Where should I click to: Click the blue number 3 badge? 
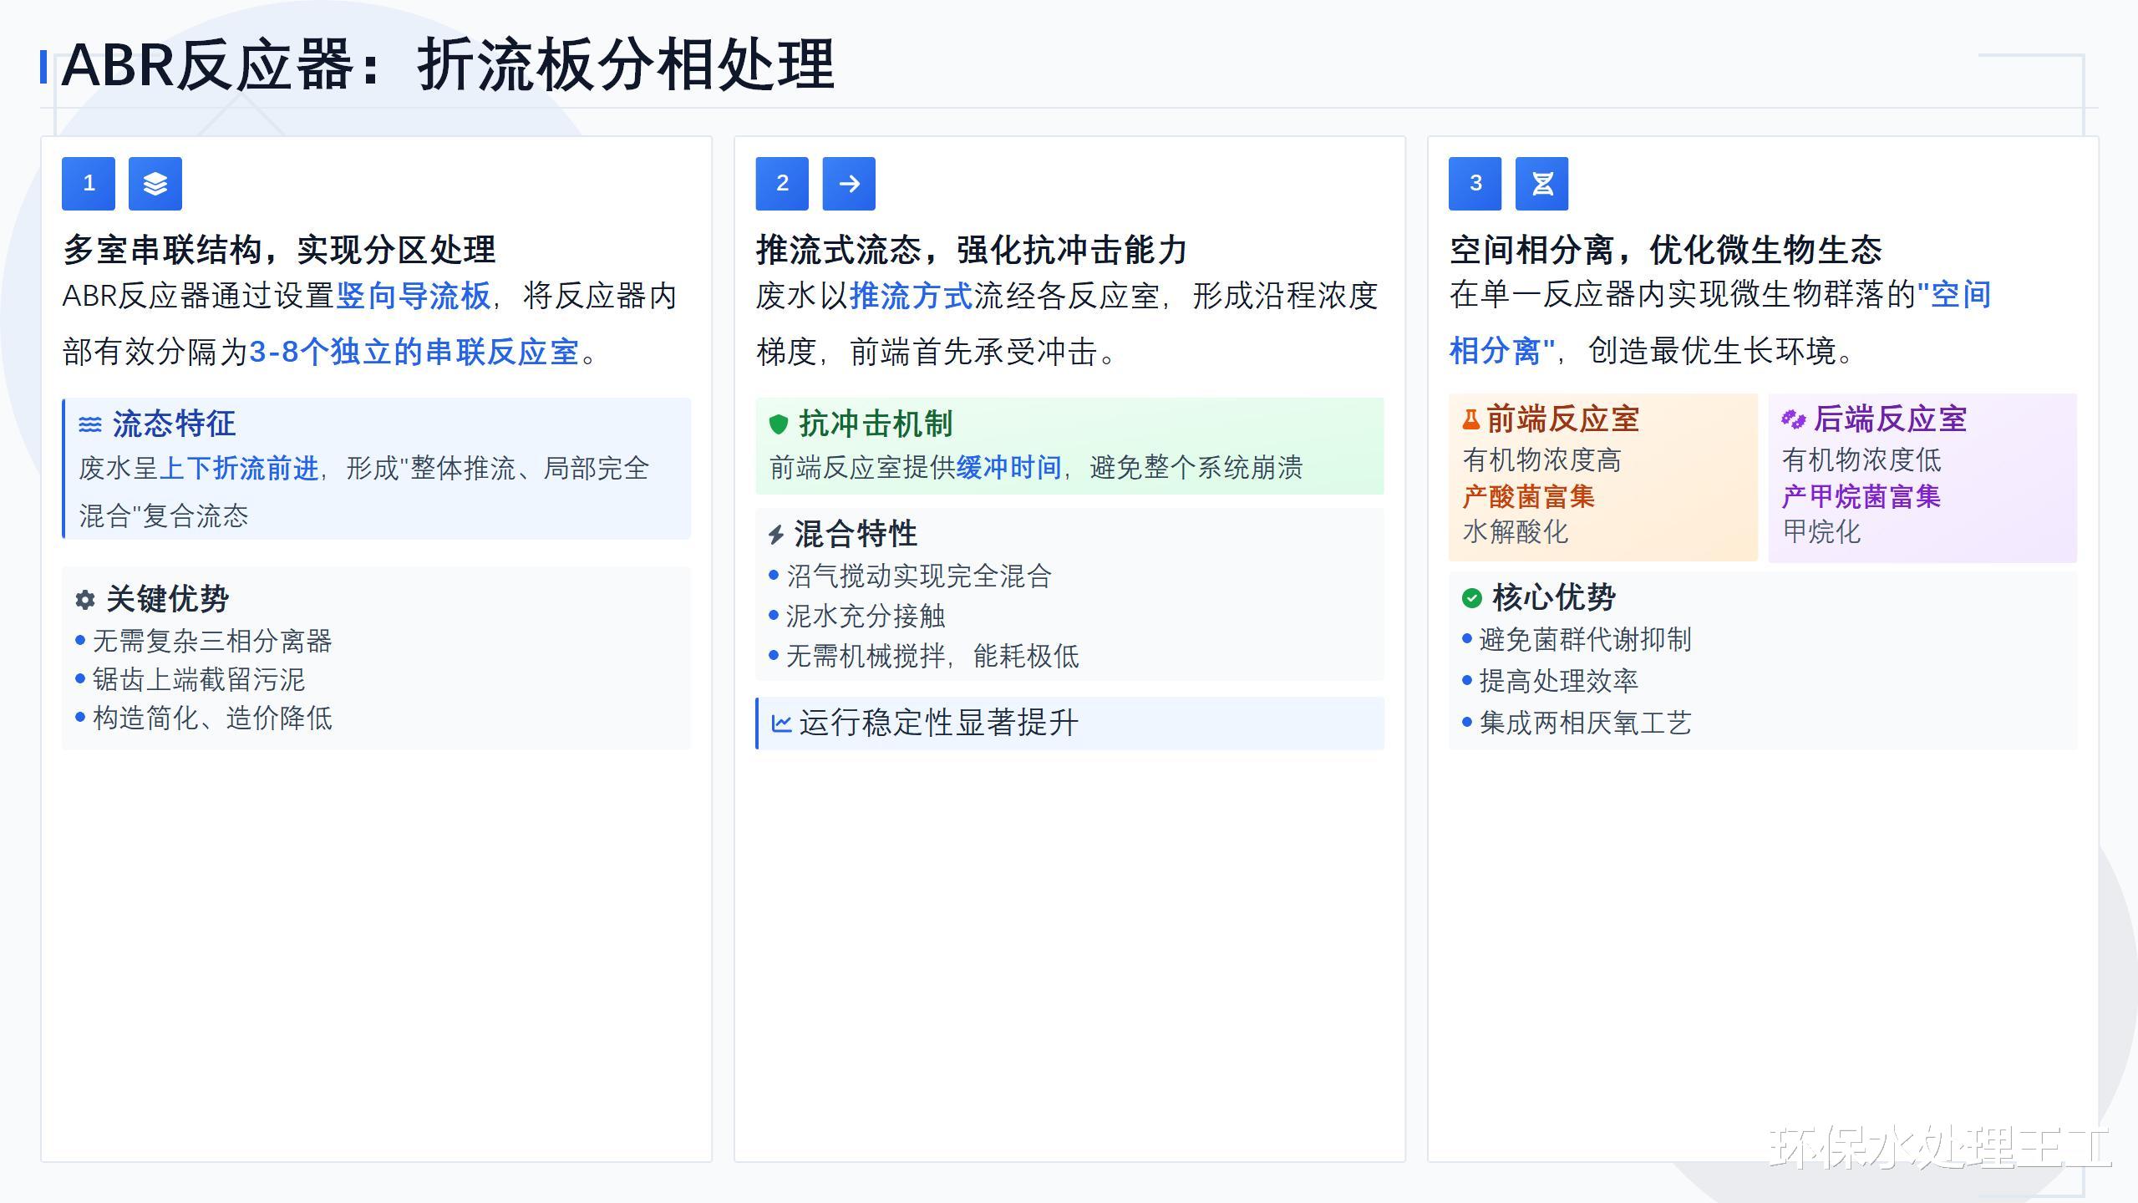click(x=1475, y=184)
